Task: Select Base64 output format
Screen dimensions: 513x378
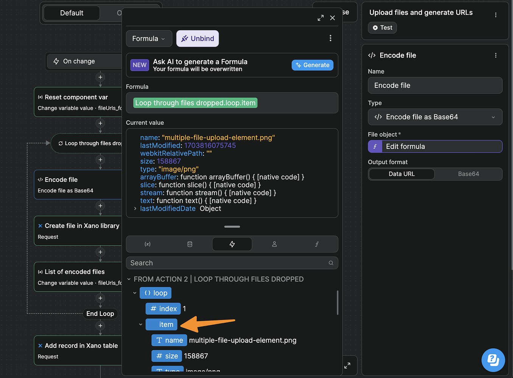Action: point(468,174)
